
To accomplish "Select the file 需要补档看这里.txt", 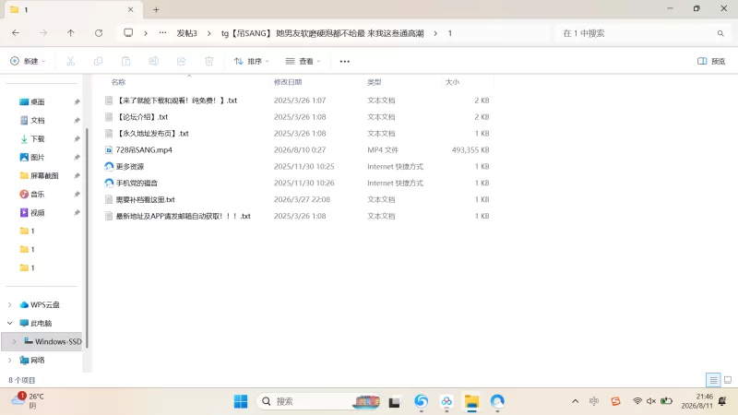I will [x=145, y=199].
